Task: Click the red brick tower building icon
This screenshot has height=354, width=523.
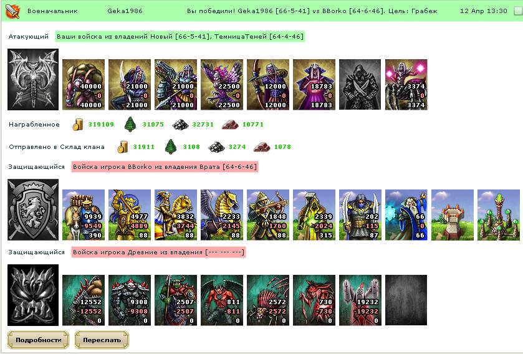Action: 453,215
